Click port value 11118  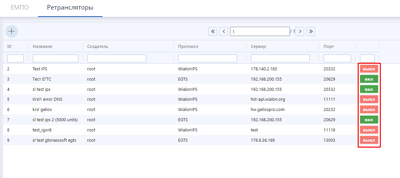tap(329, 130)
